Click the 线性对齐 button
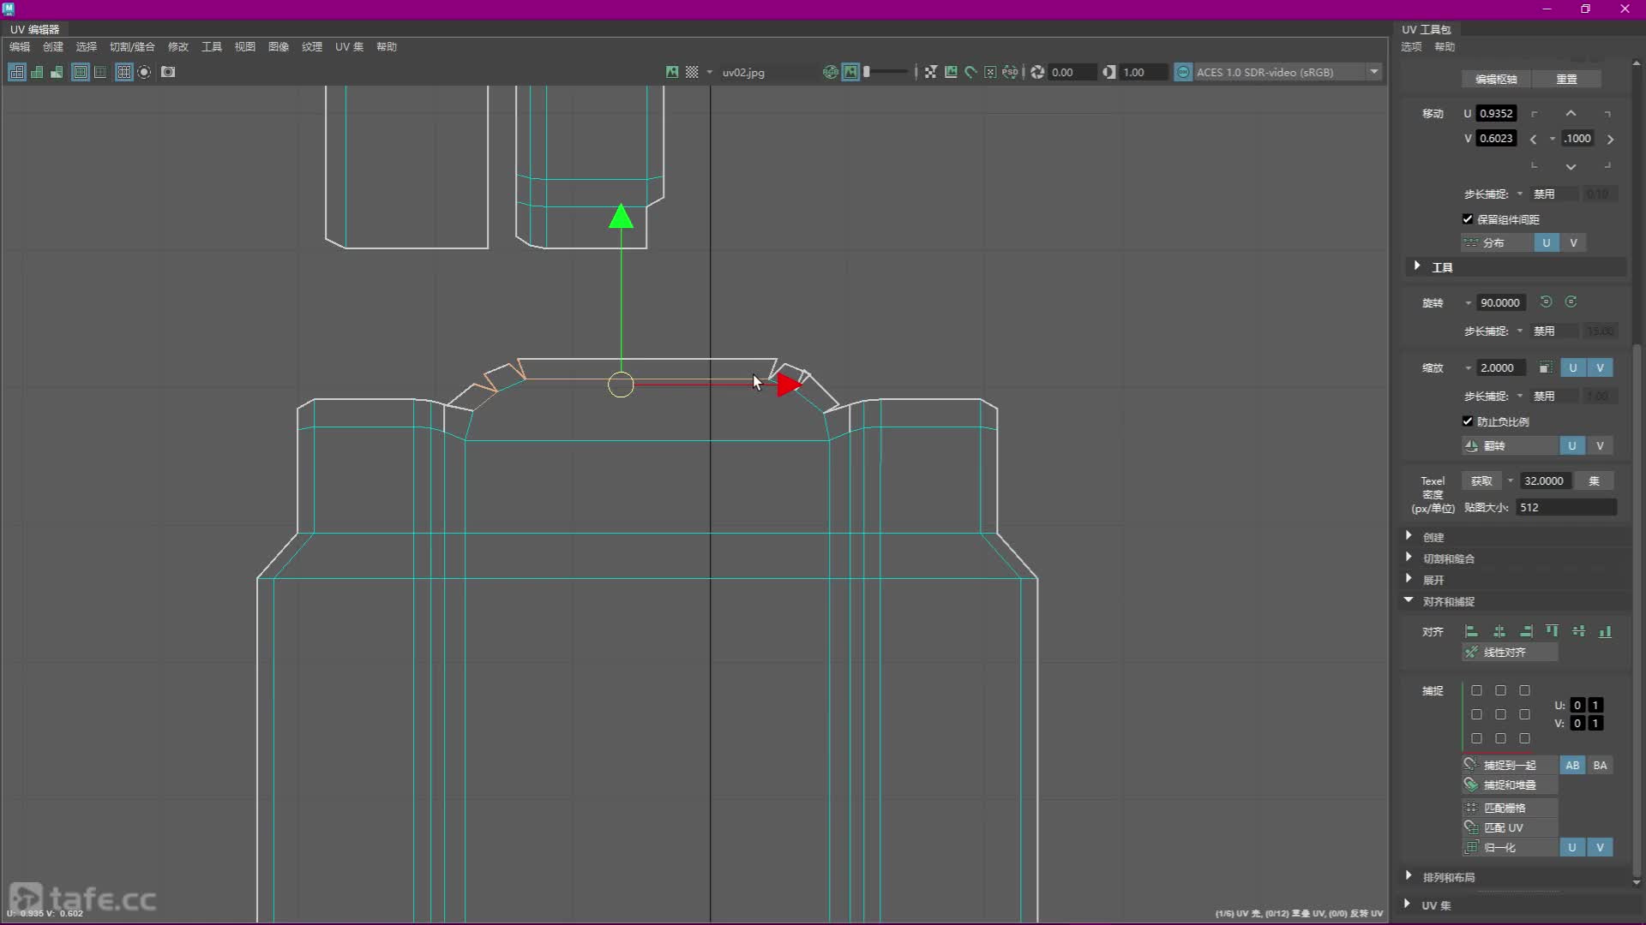Image resolution: width=1646 pixels, height=925 pixels. click(1509, 653)
